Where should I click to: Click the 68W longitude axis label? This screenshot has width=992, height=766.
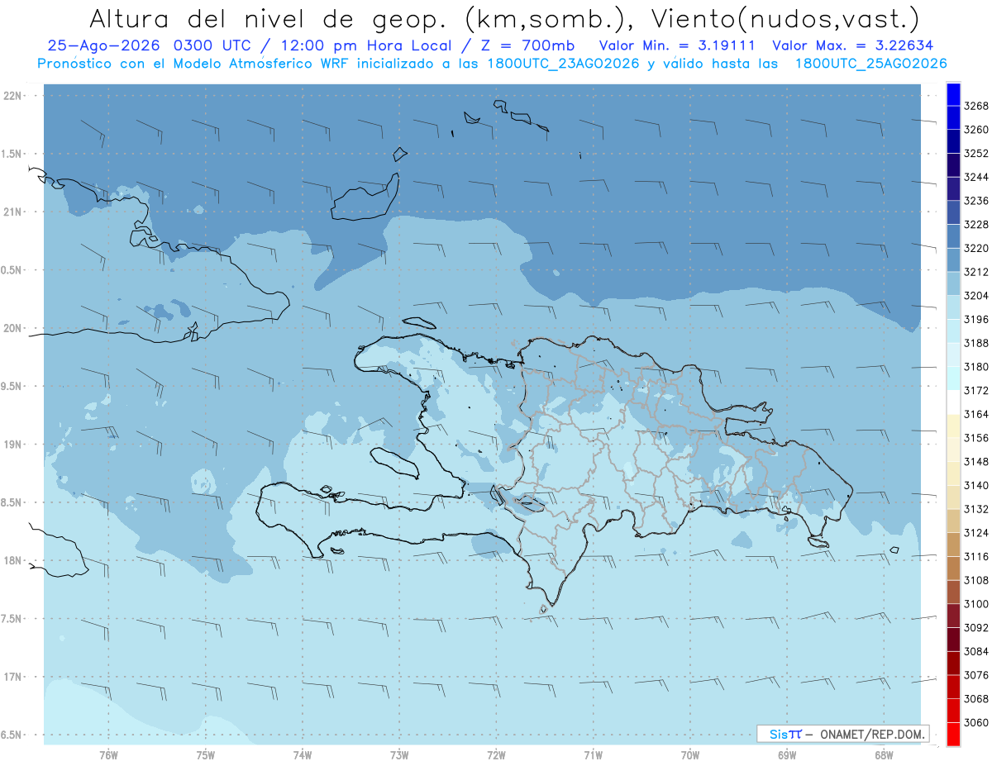884,754
